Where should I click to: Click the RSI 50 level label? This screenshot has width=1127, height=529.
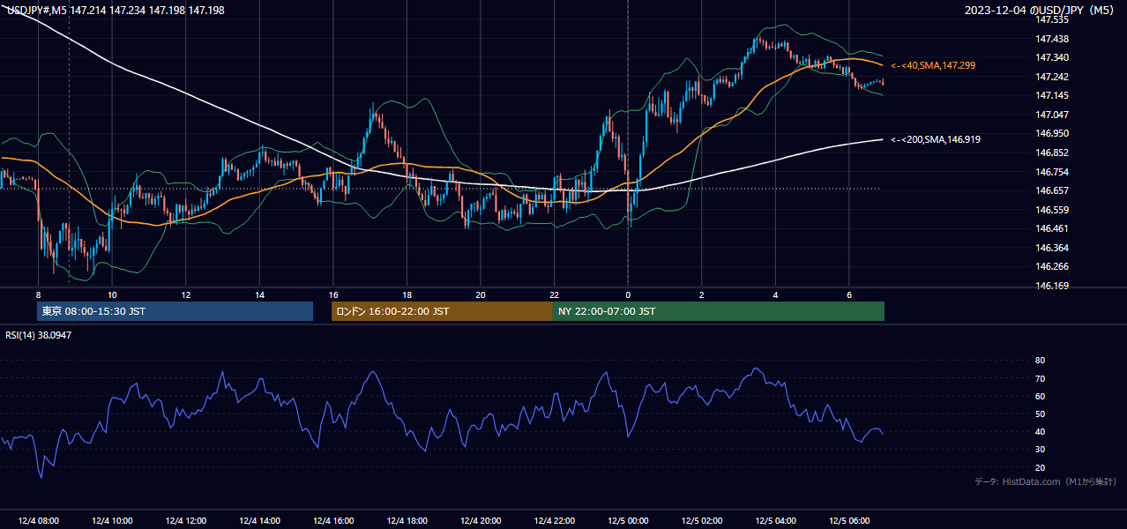(x=1040, y=414)
